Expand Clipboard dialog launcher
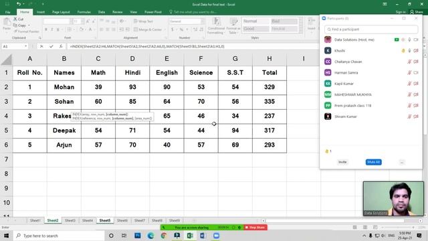This screenshot has width=428, height=241. coord(40,37)
